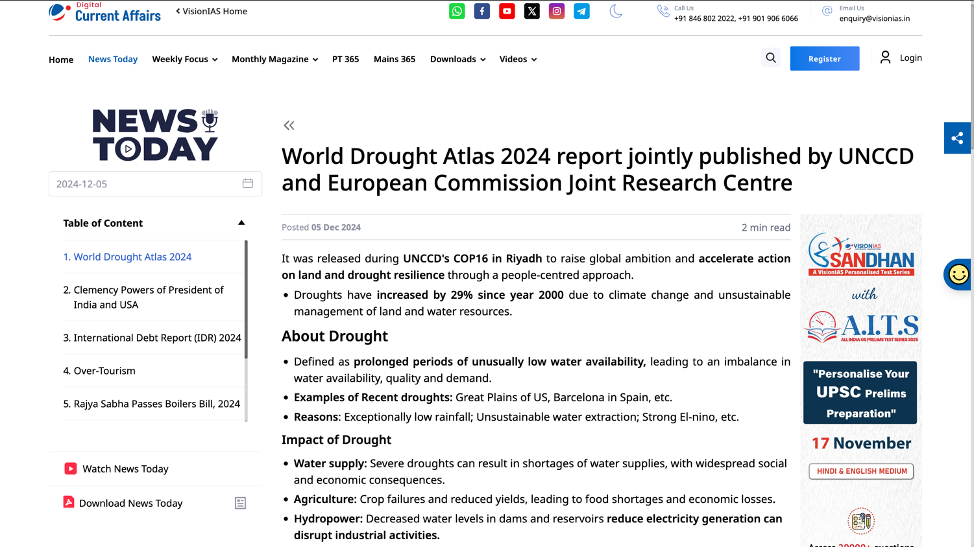Image resolution: width=974 pixels, height=547 pixels.
Task: Click the Email Us at-sign icon
Action: [827, 11]
